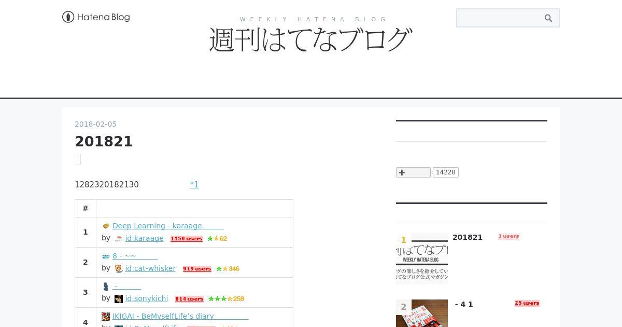The height and width of the screenshot is (327, 622).
Task: Click the subscriber count 14228
Action: [x=446, y=172]
